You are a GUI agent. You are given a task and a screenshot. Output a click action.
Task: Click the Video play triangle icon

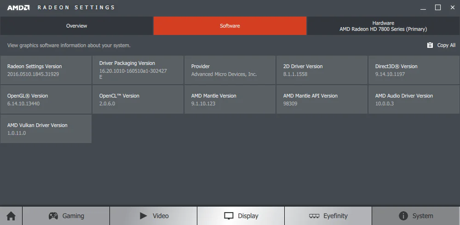click(x=144, y=216)
